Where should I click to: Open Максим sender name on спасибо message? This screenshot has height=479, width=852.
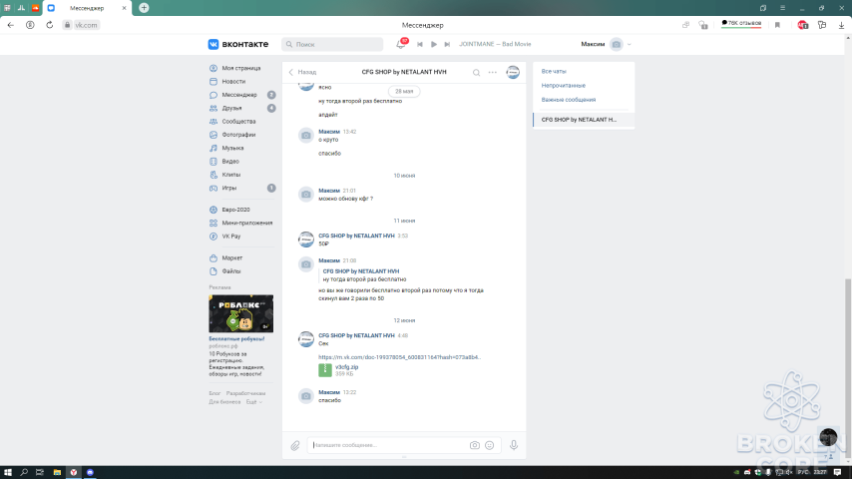click(x=329, y=392)
